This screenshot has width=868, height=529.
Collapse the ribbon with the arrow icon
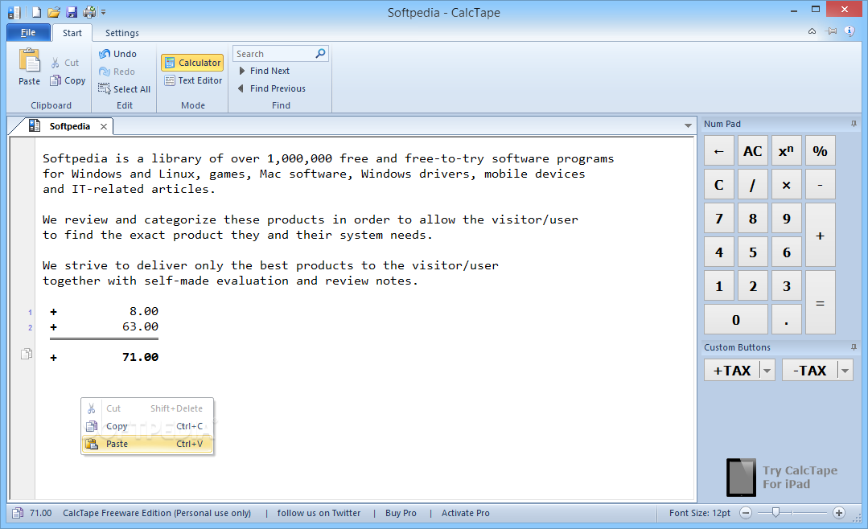coord(812,31)
